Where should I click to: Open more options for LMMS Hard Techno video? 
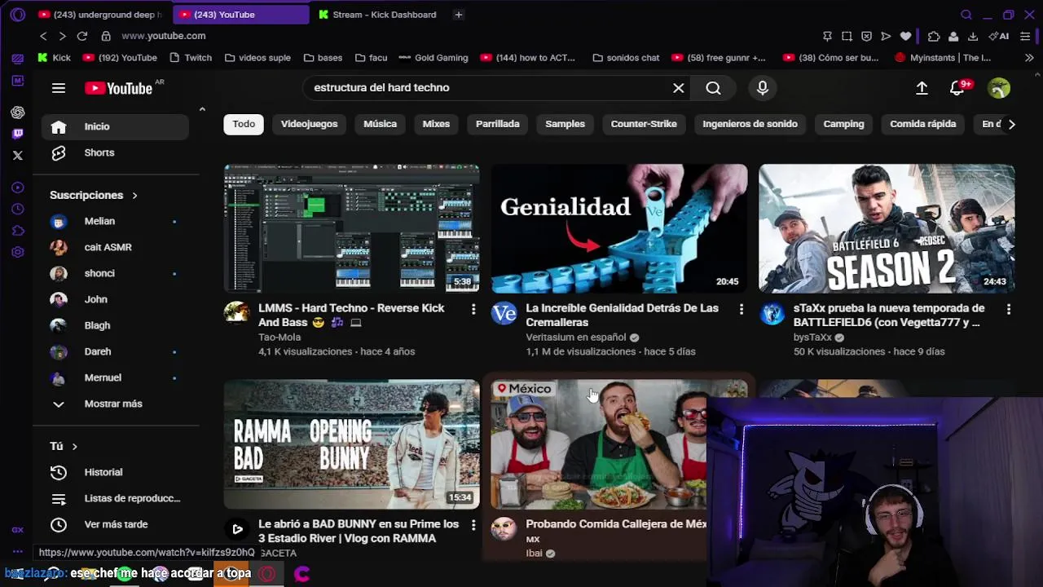tap(473, 309)
